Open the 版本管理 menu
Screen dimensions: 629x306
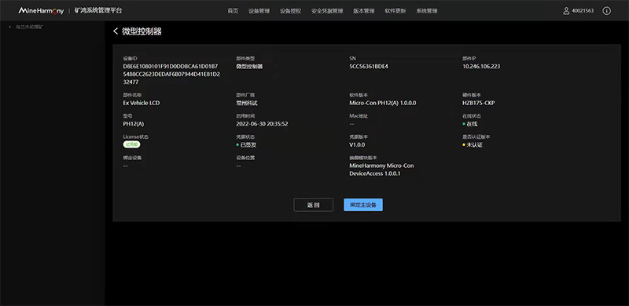(x=364, y=11)
